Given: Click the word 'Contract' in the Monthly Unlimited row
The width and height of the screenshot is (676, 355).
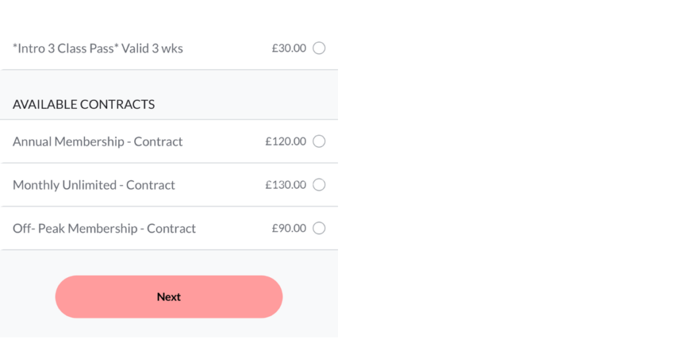Looking at the screenshot, I should click(x=151, y=185).
